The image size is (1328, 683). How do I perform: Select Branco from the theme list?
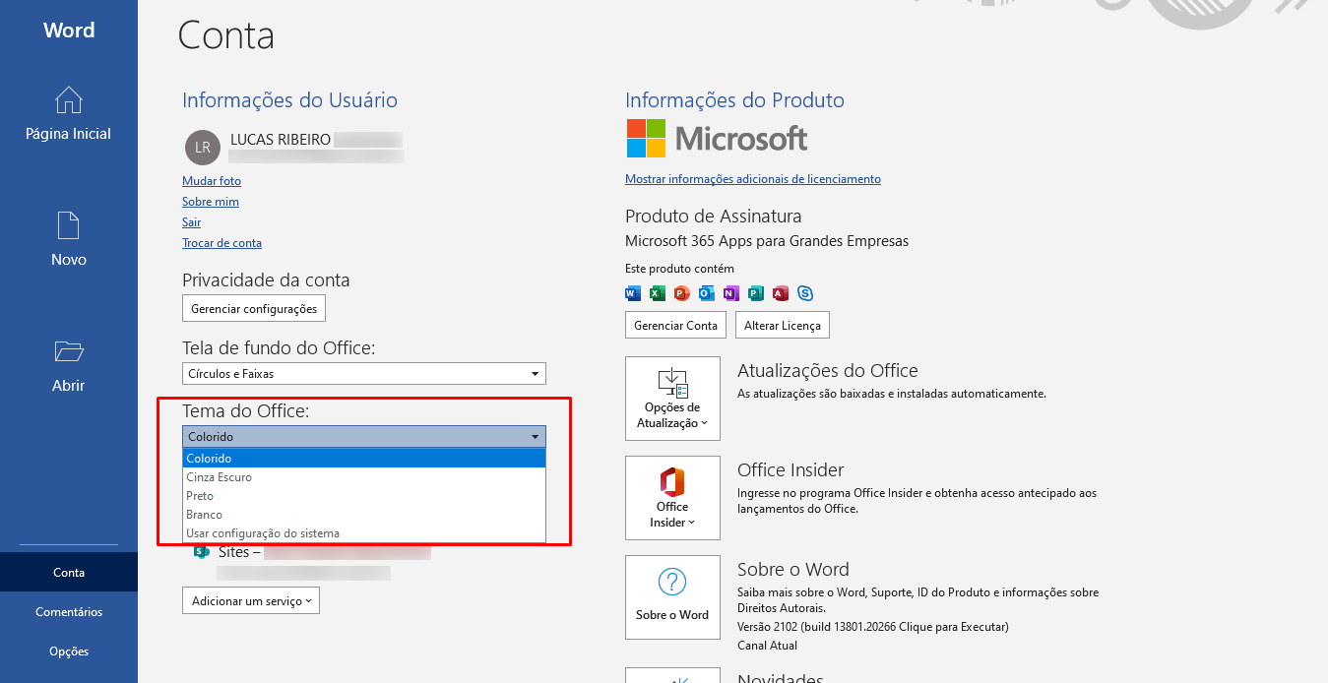[x=205, y=515]
